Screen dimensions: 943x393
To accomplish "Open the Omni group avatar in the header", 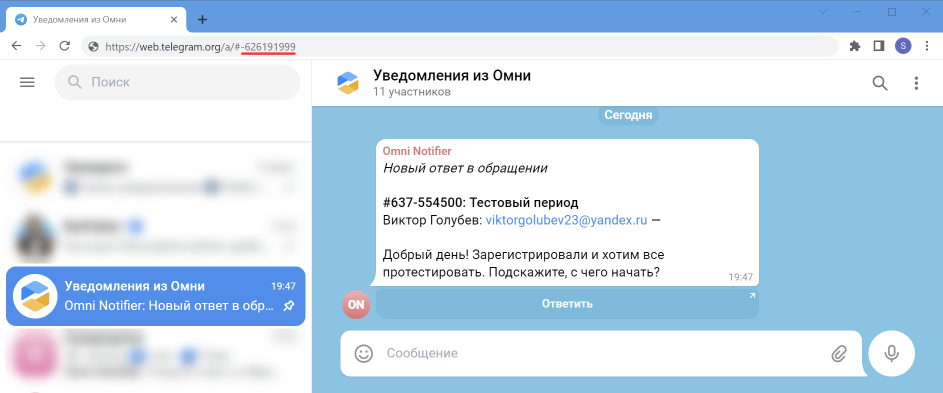I will [348, 83].
